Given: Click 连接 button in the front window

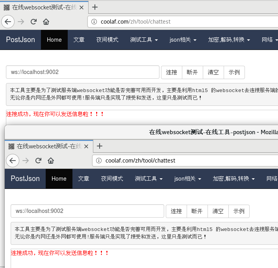Looking at the screenshot, I should [176, 211].
